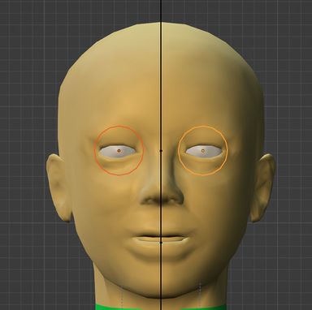Click the model's left-side nostril

pyautogui.click(x=149, y=200)
